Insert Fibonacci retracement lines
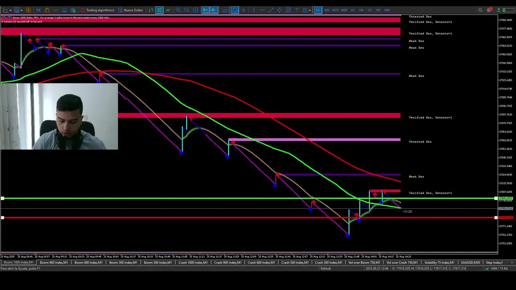Viewport: 516px width, 290px height. point(288,10)
